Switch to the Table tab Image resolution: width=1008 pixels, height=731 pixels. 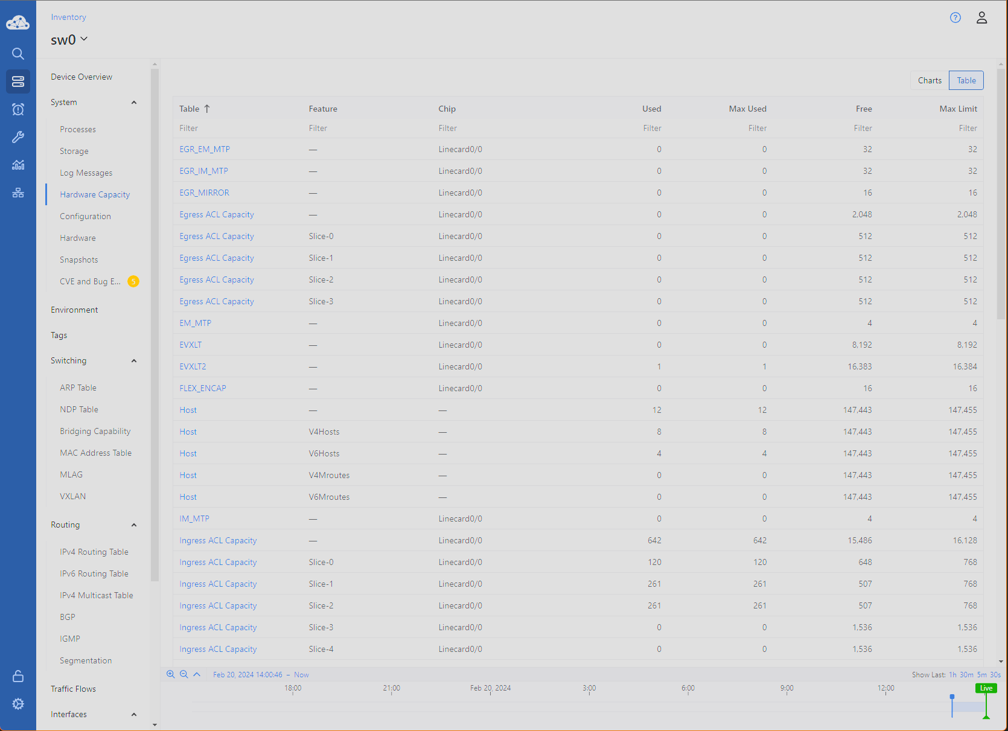966,80
